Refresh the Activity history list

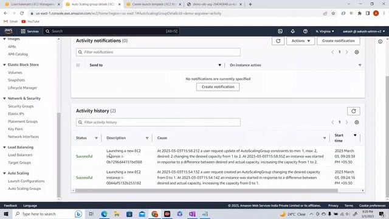click(x=354, y=111)
